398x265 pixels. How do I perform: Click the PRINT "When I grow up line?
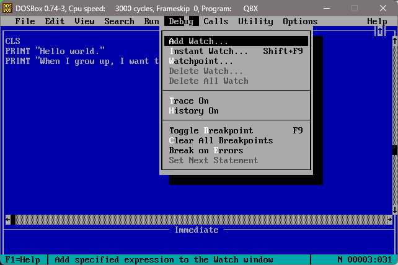point(82,61)
